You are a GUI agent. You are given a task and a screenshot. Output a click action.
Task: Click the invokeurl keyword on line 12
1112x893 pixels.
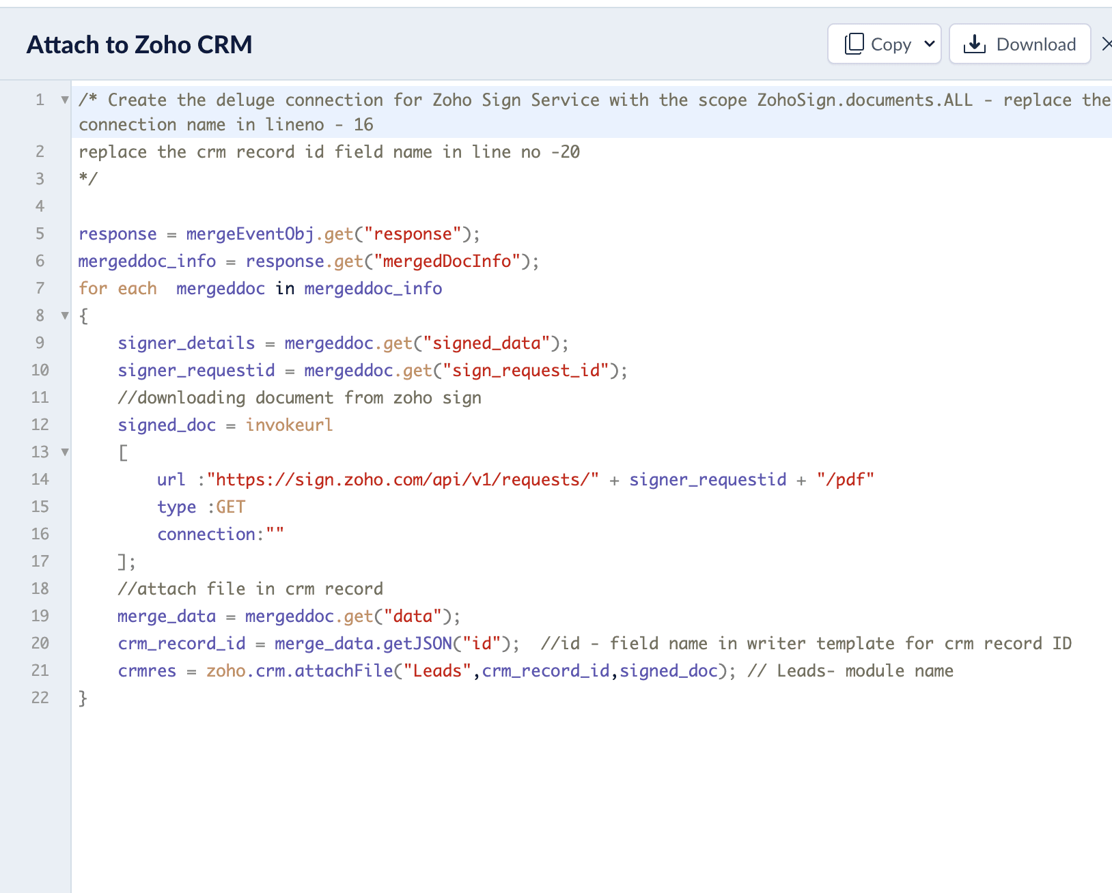click(290, 425)
